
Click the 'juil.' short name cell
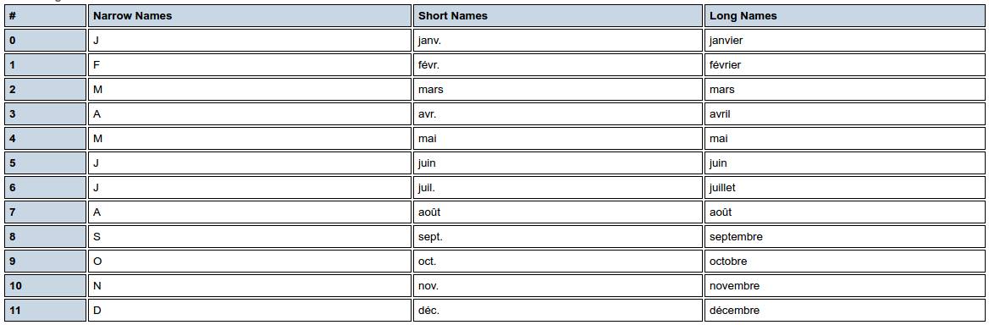(x=557, y=188)
